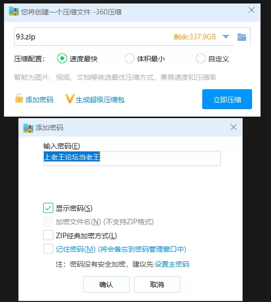271x302 pixels.
Task: Click the 360压缩 app icon in main title bar
Action: point(13,11)
